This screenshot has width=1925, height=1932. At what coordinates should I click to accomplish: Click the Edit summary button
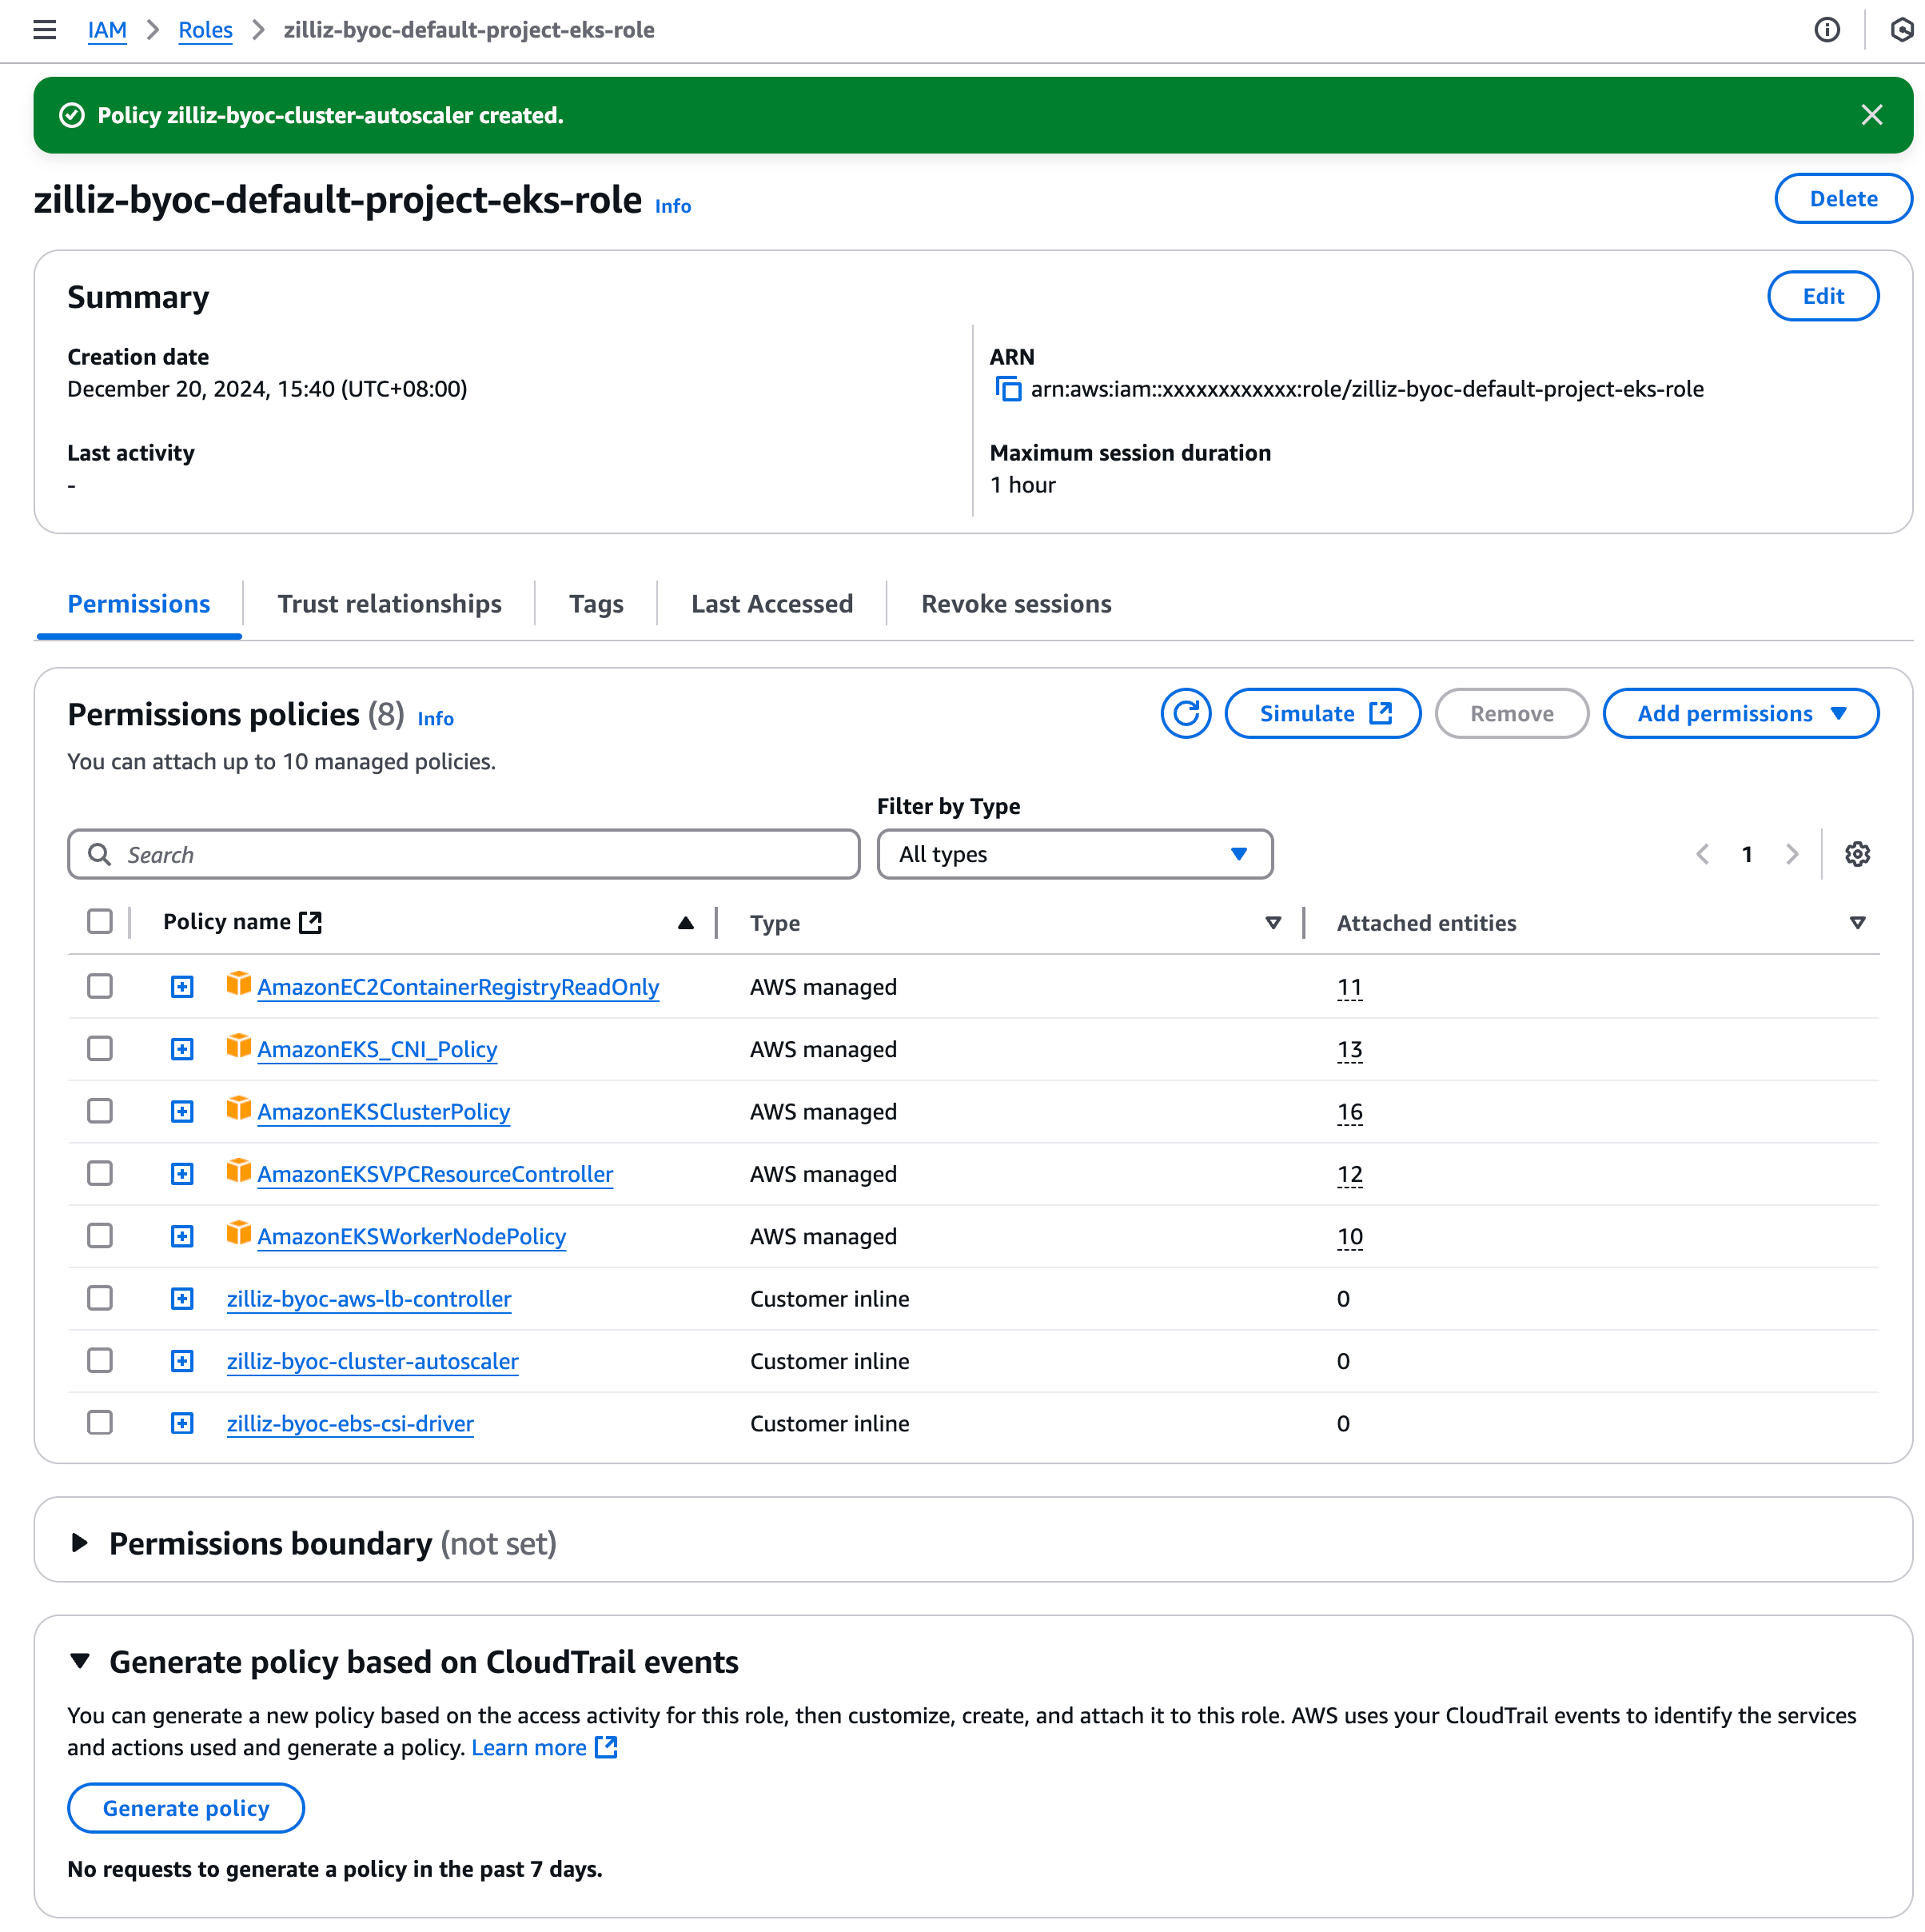[1823, 296]
